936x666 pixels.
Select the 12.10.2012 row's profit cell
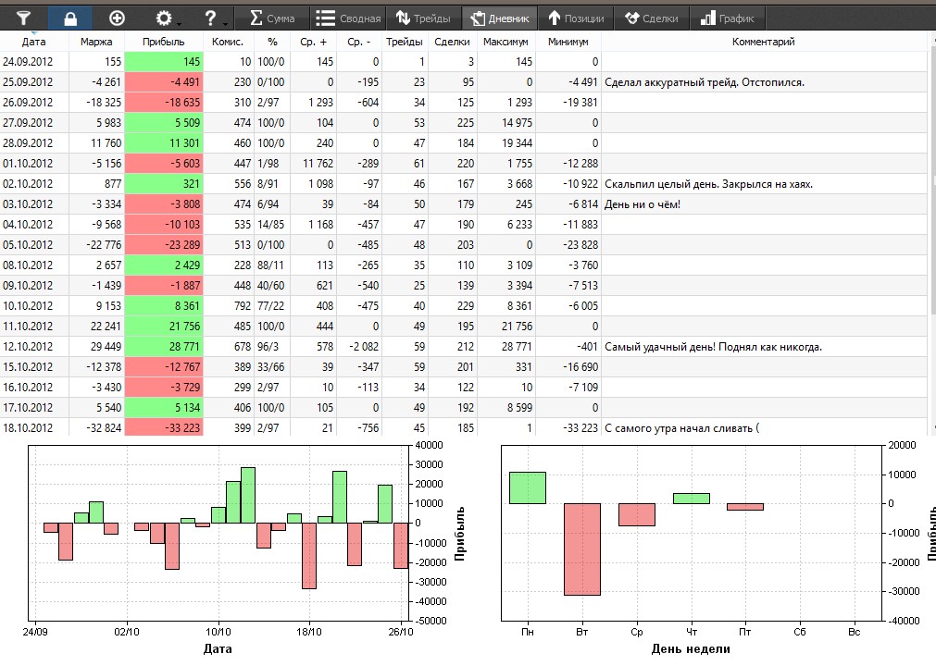point(163,347)
